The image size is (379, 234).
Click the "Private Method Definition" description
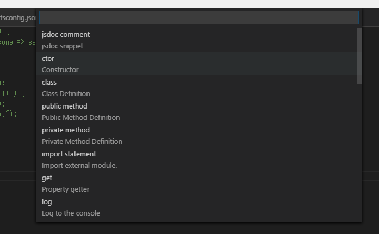tap(82, 142)
